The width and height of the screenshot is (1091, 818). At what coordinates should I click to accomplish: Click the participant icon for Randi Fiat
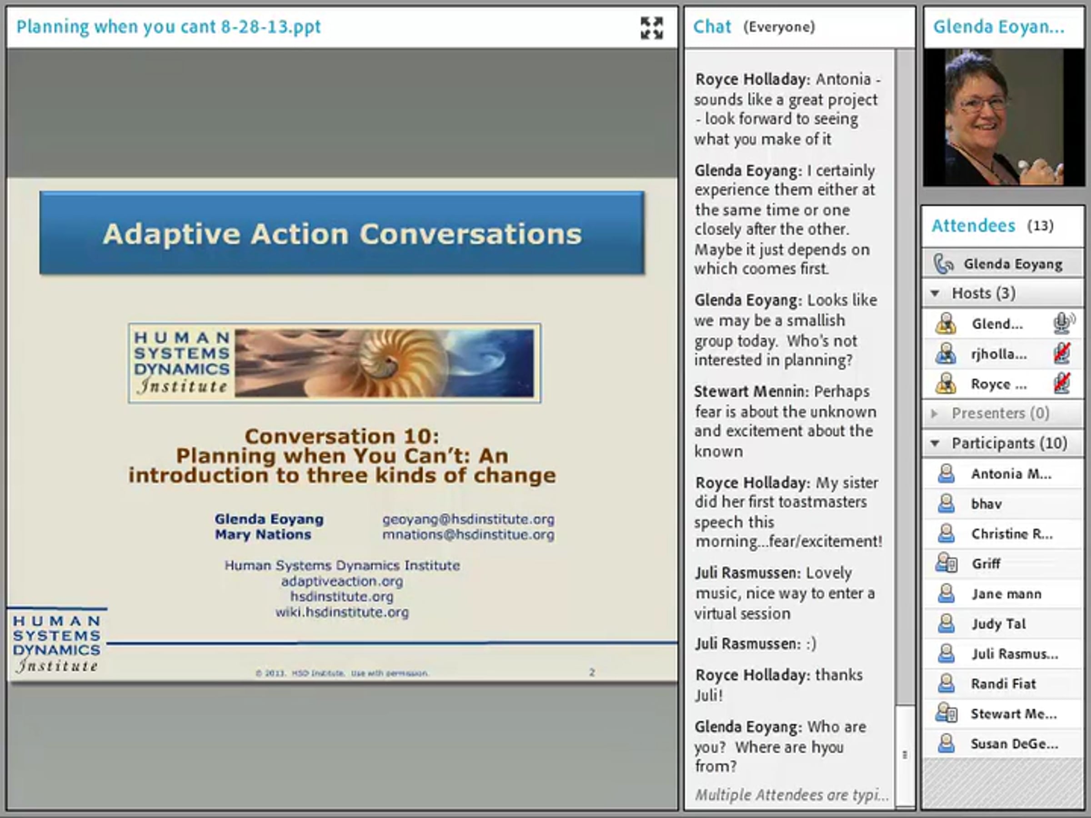946,684
